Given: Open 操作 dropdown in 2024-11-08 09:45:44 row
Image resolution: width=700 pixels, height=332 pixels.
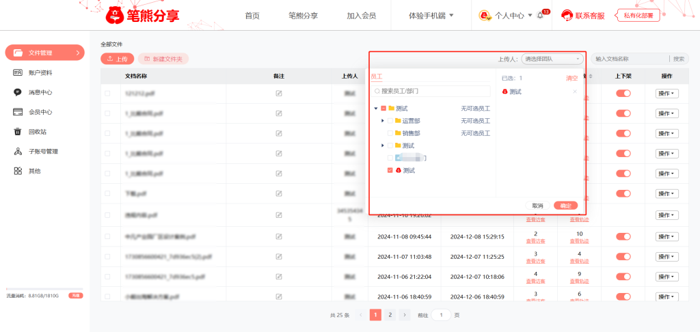Looking at the screenshot, I should 667,236.
